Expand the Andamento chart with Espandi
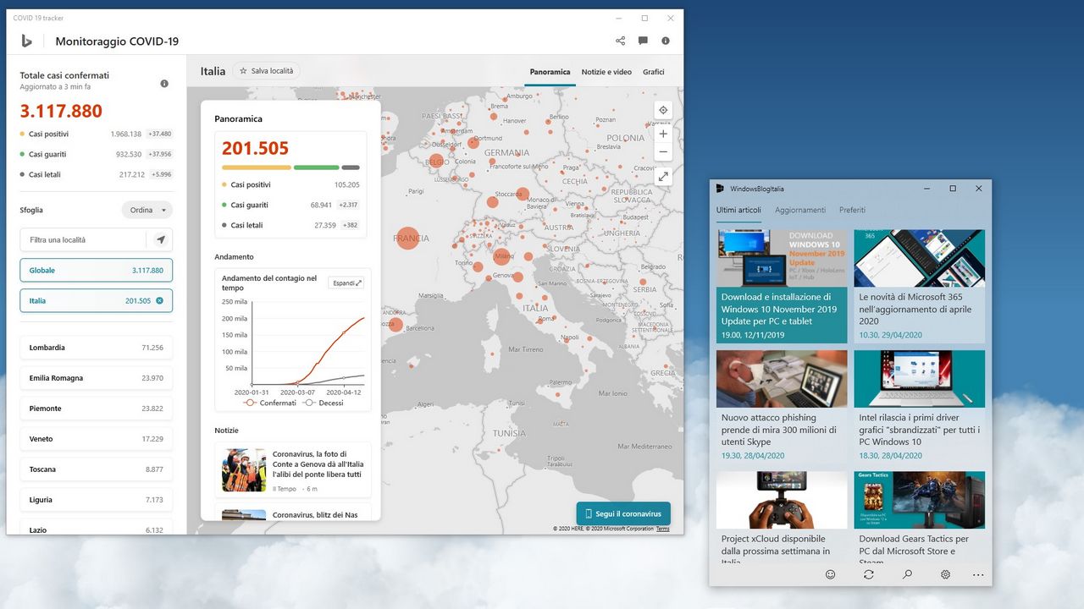The image size is (1084, 609). tap(346, 283)
